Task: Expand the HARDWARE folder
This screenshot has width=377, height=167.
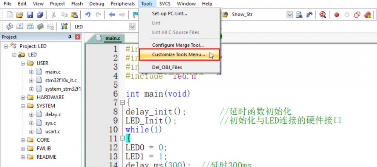Action: coord(23,97)
